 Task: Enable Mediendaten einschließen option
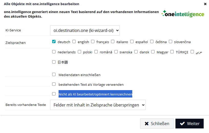54,75
